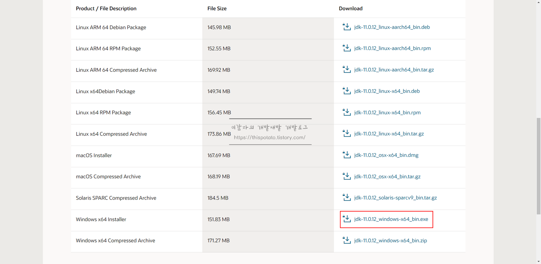The height and width of the screenshot is (264, 541).
Task: Click the '169.92 MB' file size
Action: (219, 70)
